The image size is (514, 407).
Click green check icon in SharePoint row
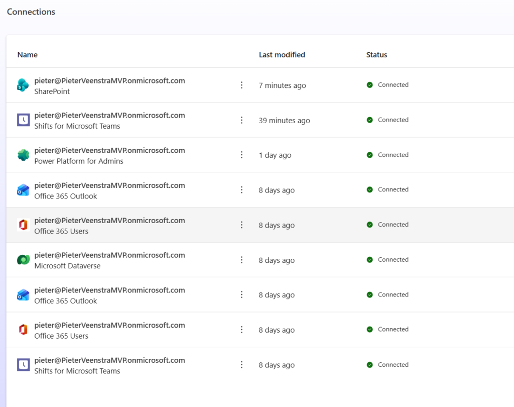click(370, 85)
